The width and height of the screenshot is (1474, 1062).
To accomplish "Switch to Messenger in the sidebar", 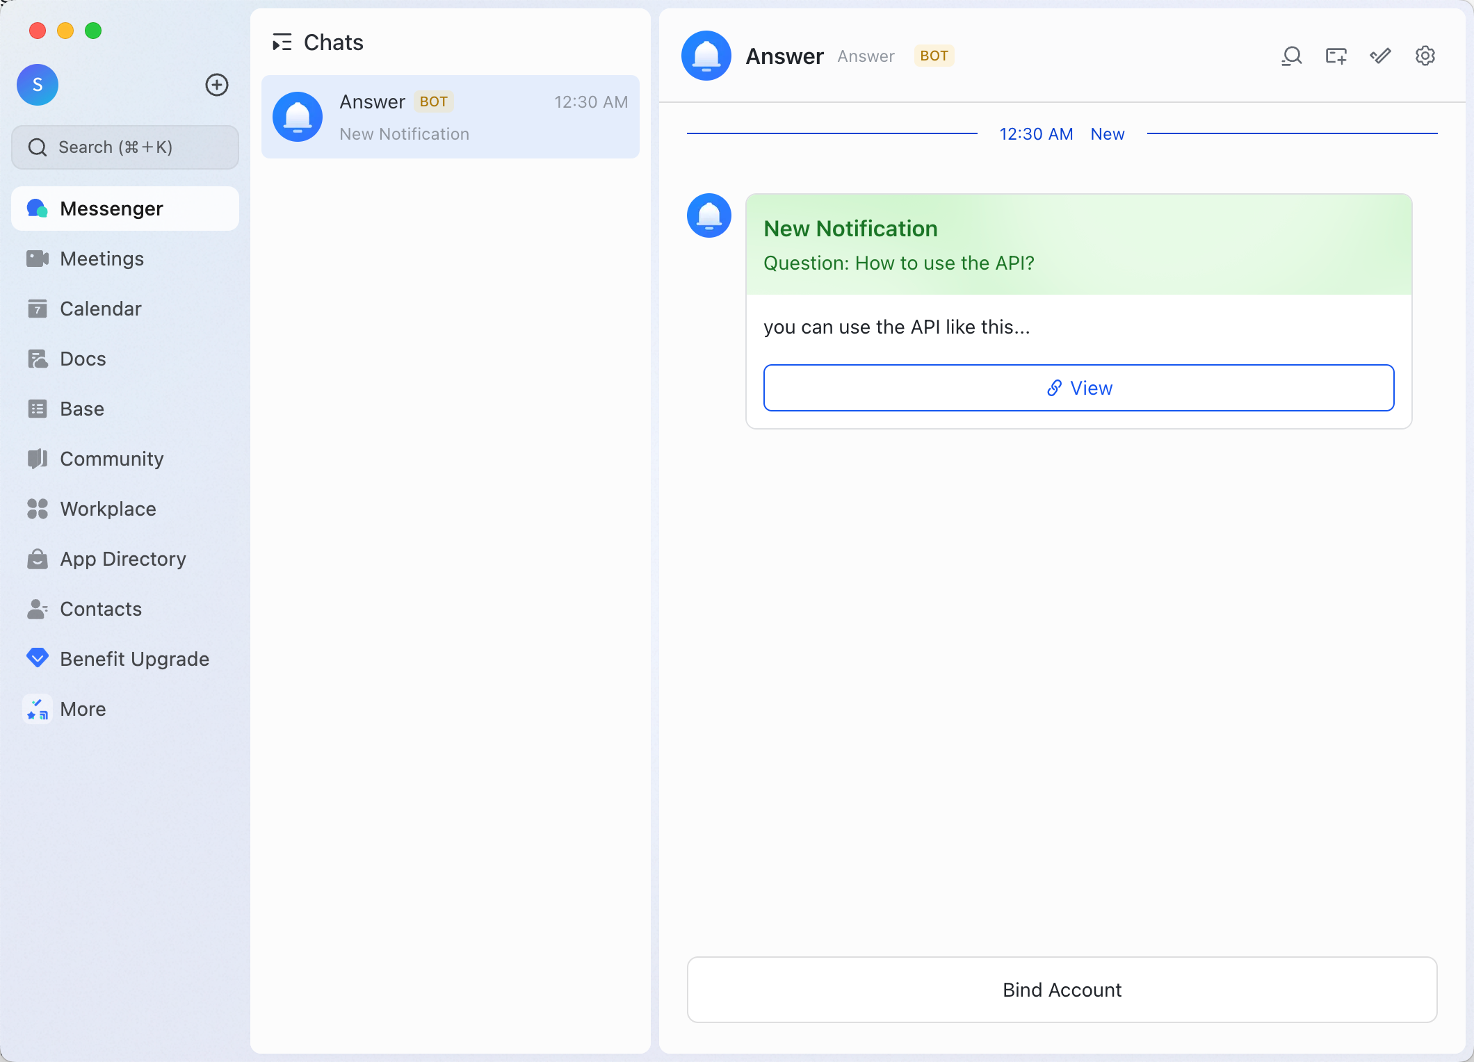I will point(111,208).
